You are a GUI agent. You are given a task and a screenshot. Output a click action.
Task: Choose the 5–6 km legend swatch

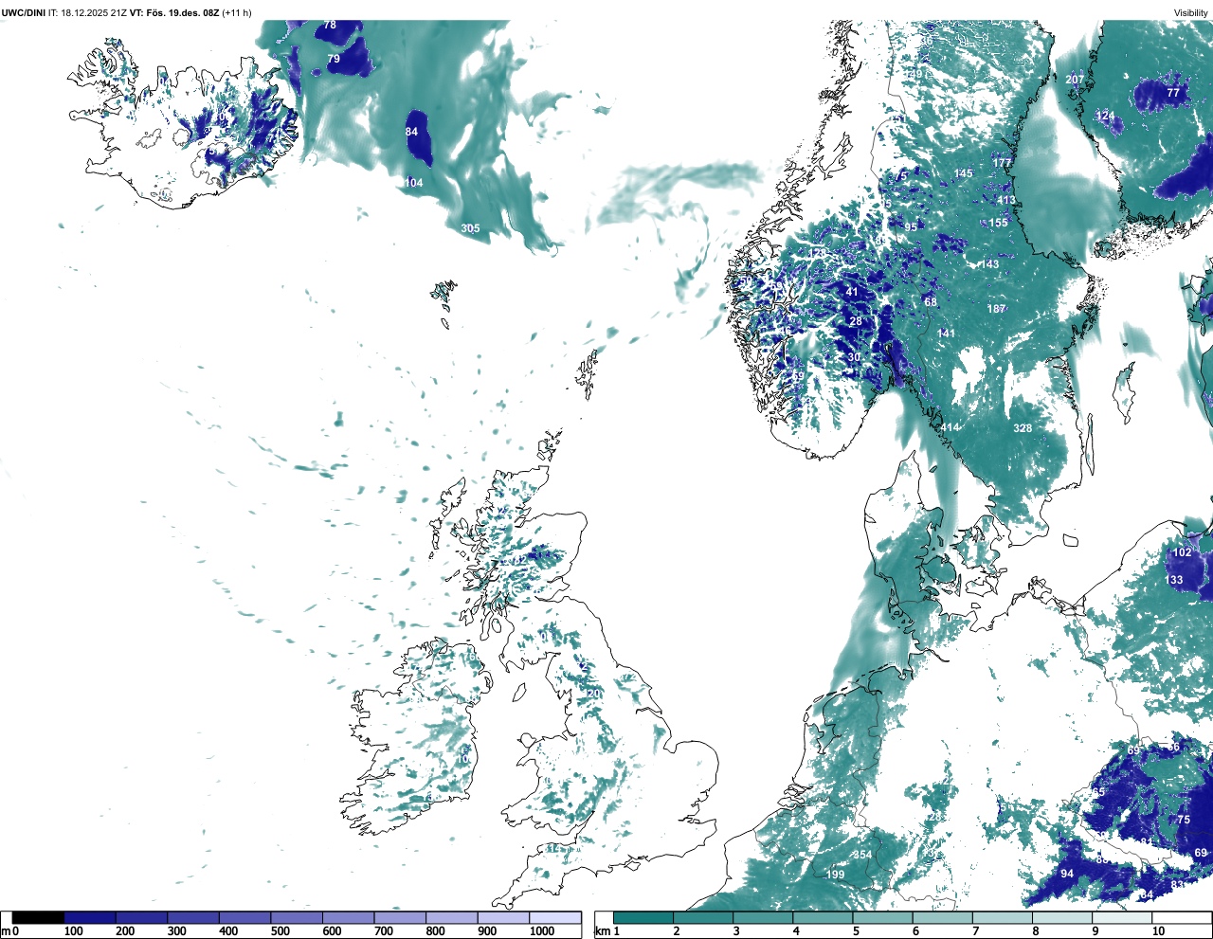click(x=883, y=917)
